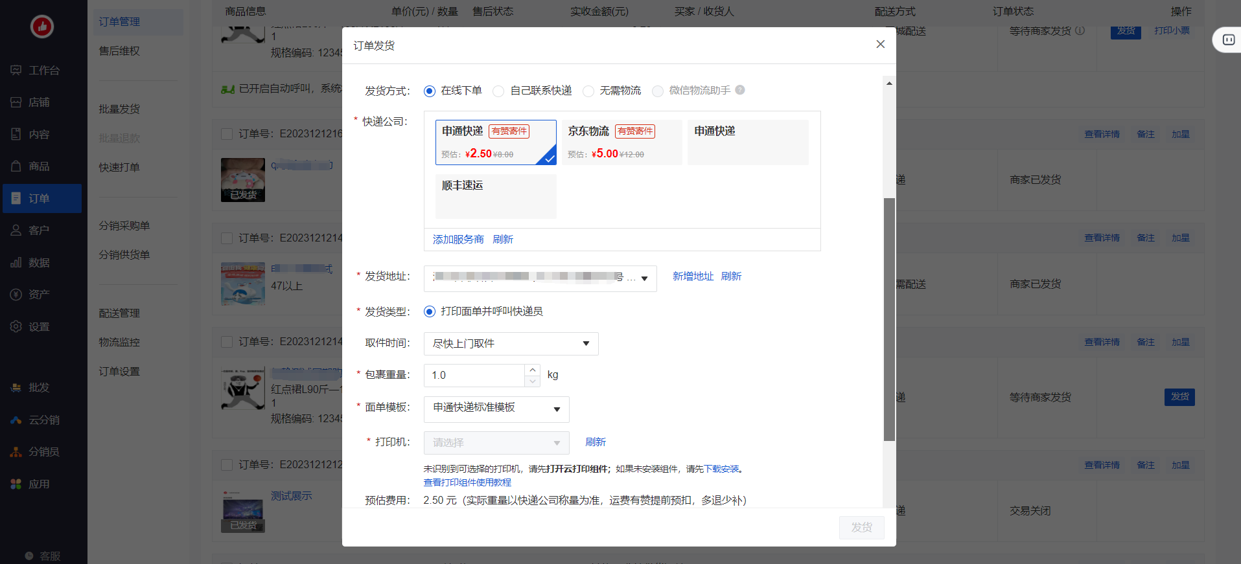This screenshot has width=1241, height=564.
Task: Select 订单 order icon in sidebar
Action: [x=16, y=198]
